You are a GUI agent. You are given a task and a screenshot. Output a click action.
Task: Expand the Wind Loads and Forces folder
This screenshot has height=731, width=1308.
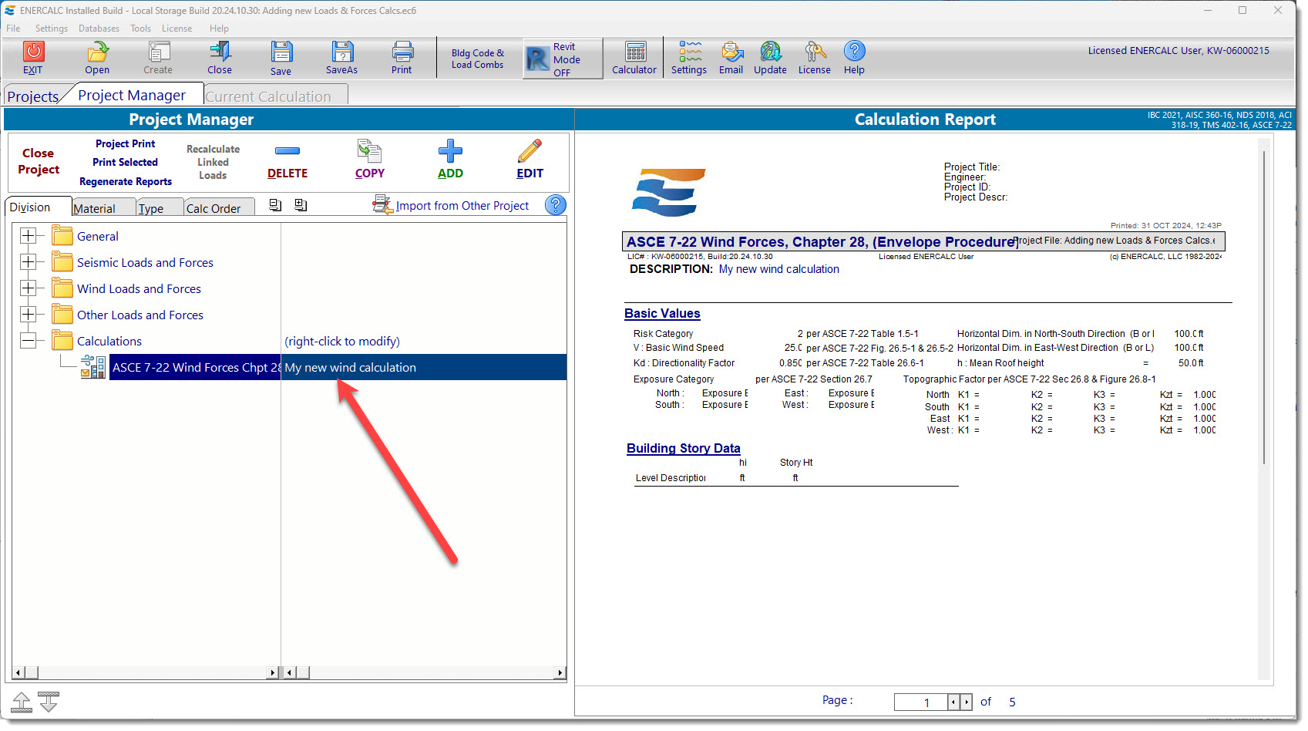(x=29, y=288)
